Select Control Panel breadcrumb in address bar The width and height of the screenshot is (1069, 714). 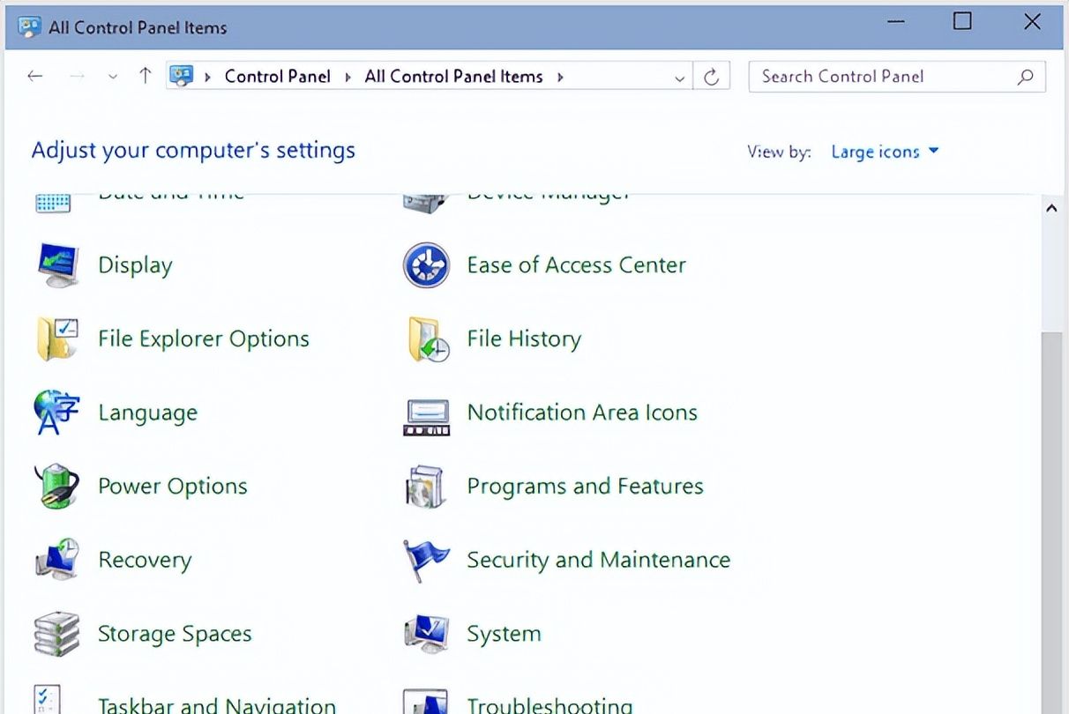278,77
